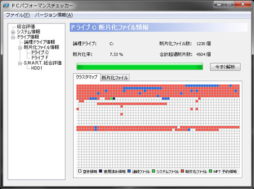
Task: Select ドライブ F in the tree
Action: click(40, 58)
